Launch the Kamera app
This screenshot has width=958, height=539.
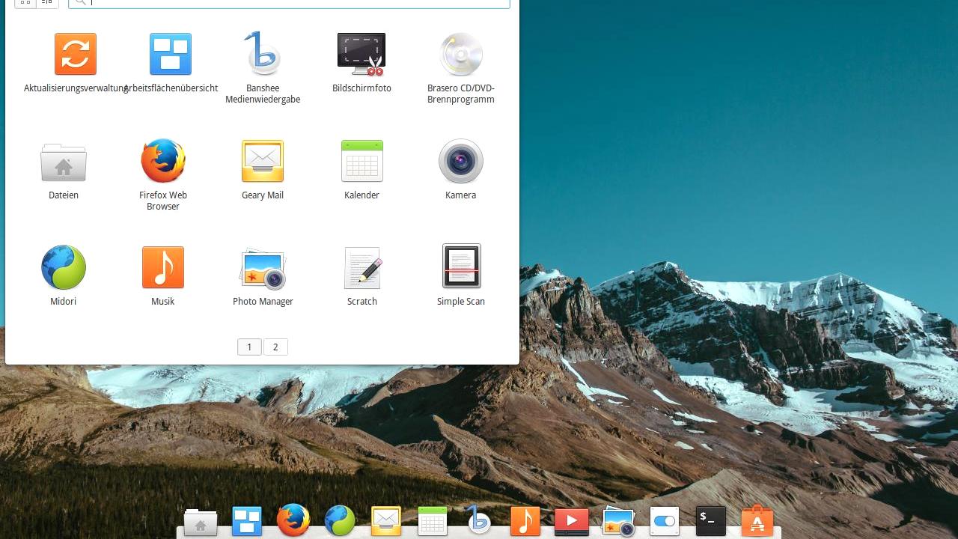(x=460, y=160)
